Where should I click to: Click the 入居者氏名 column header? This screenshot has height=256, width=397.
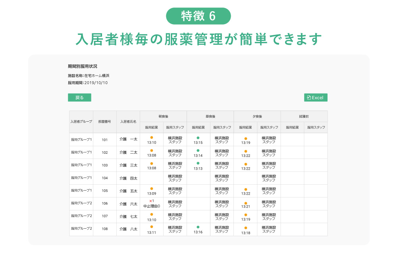pos(128,122)
